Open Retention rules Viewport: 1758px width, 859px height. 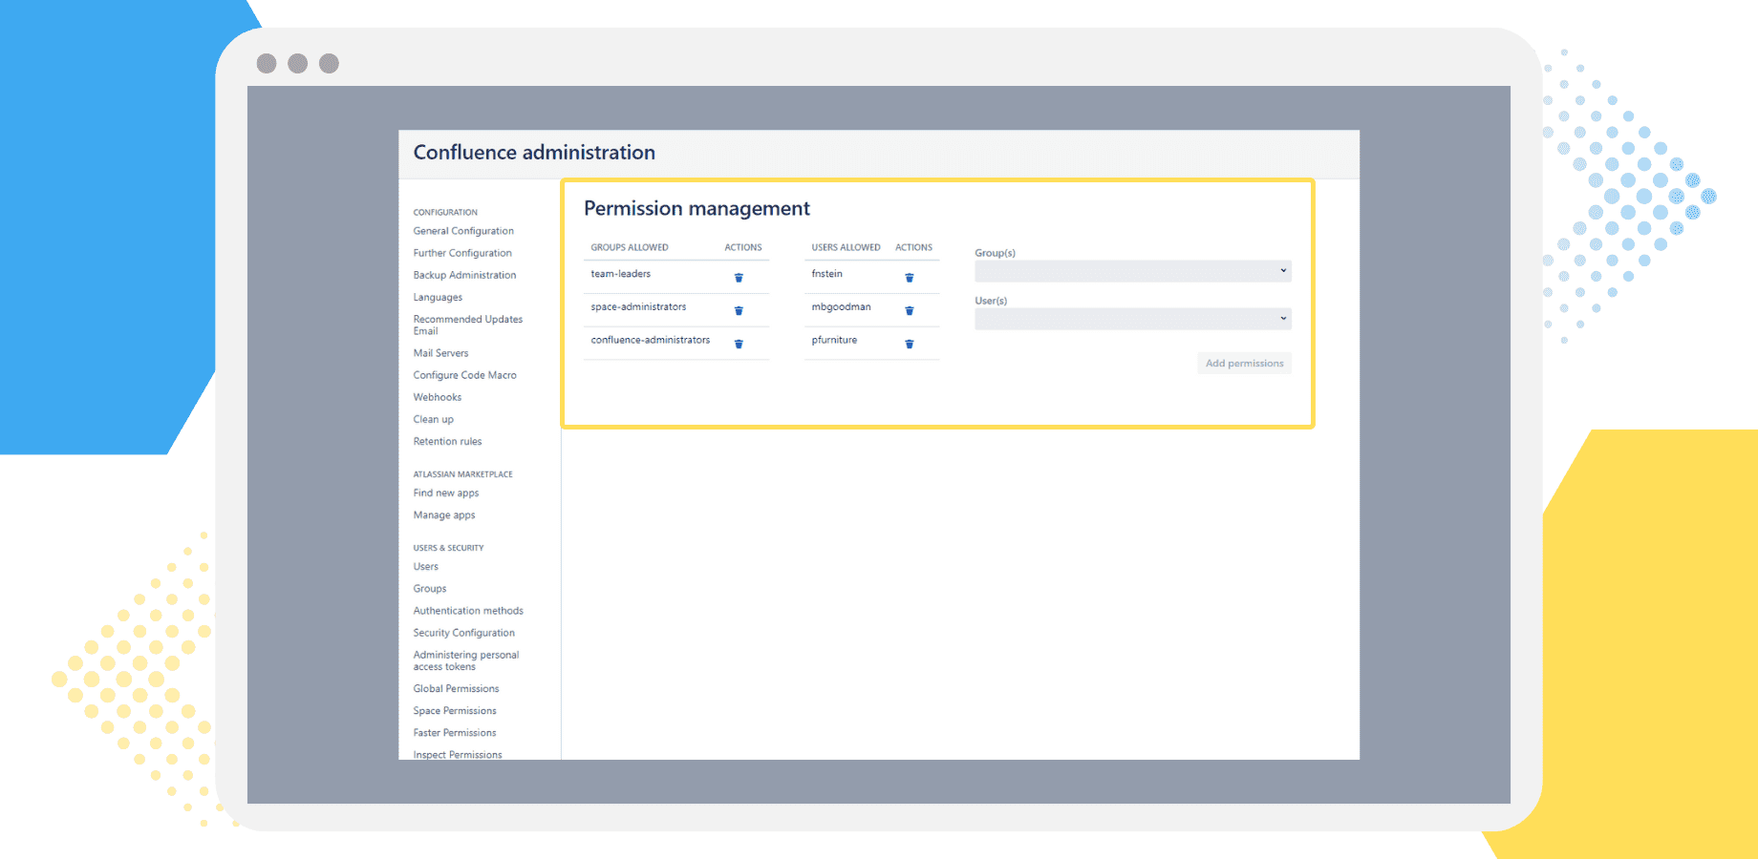tap(447, 441)
